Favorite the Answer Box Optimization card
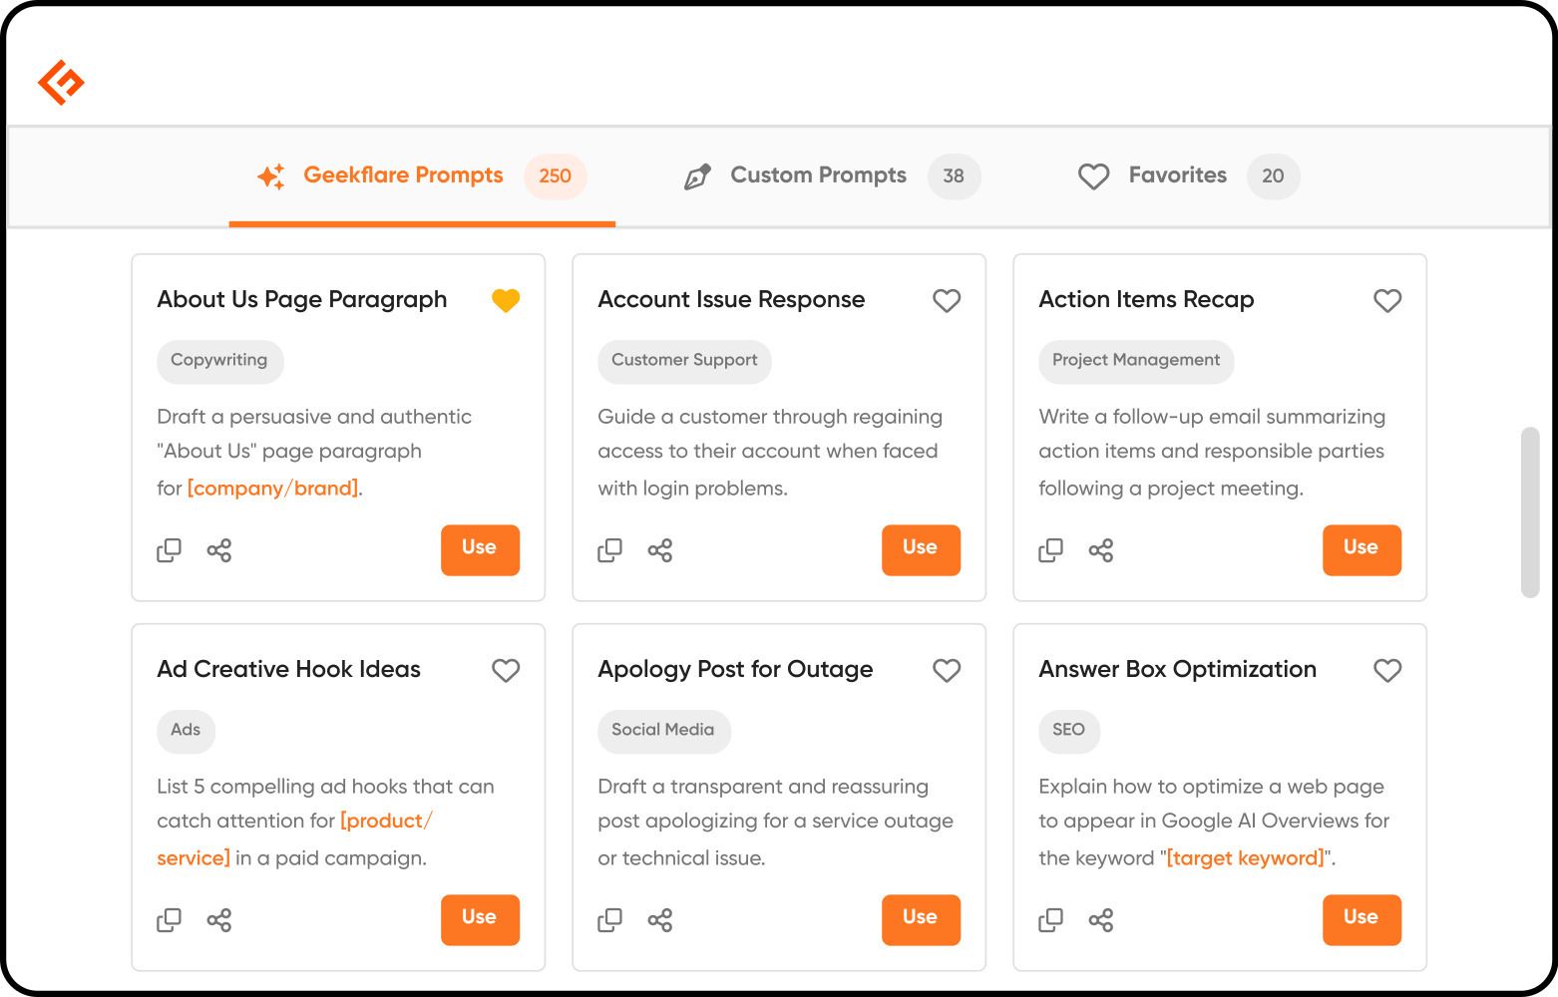1558x997 pixels. pyautogui.click(x=1387, y=670)
